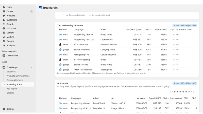Click the US$ 159 ad spend value
Screen dimensions: 203x114
click(137, 70)
